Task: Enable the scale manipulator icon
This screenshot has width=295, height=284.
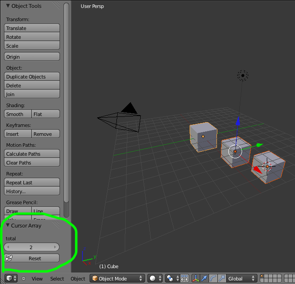Action: click(x=222, y=278)
